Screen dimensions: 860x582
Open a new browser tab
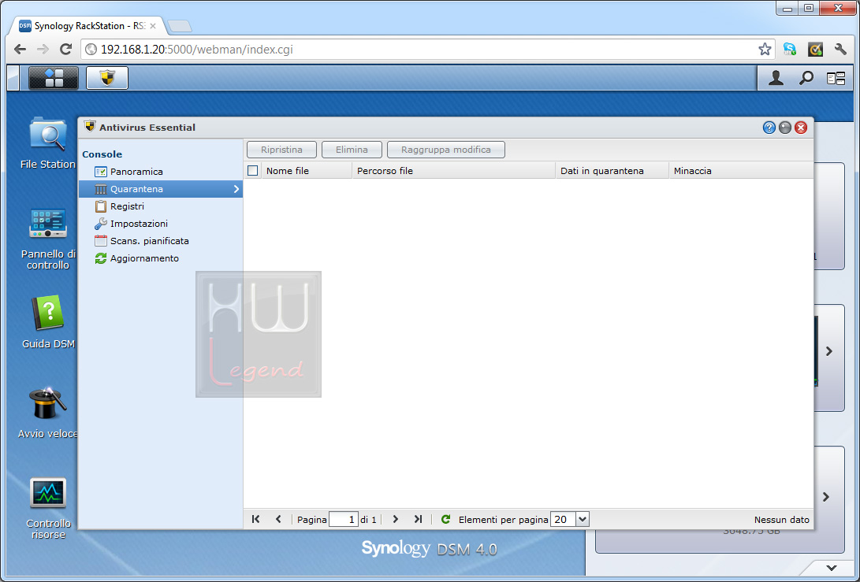pos(179,26)
